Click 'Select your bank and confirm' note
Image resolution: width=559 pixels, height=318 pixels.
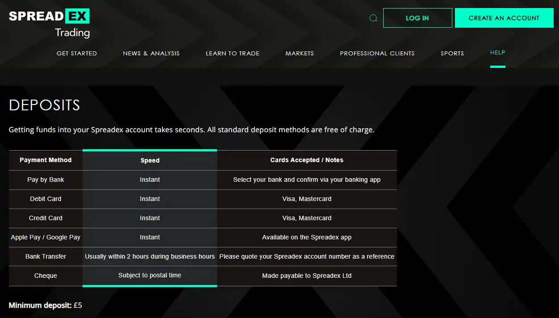tap(307, 180)
